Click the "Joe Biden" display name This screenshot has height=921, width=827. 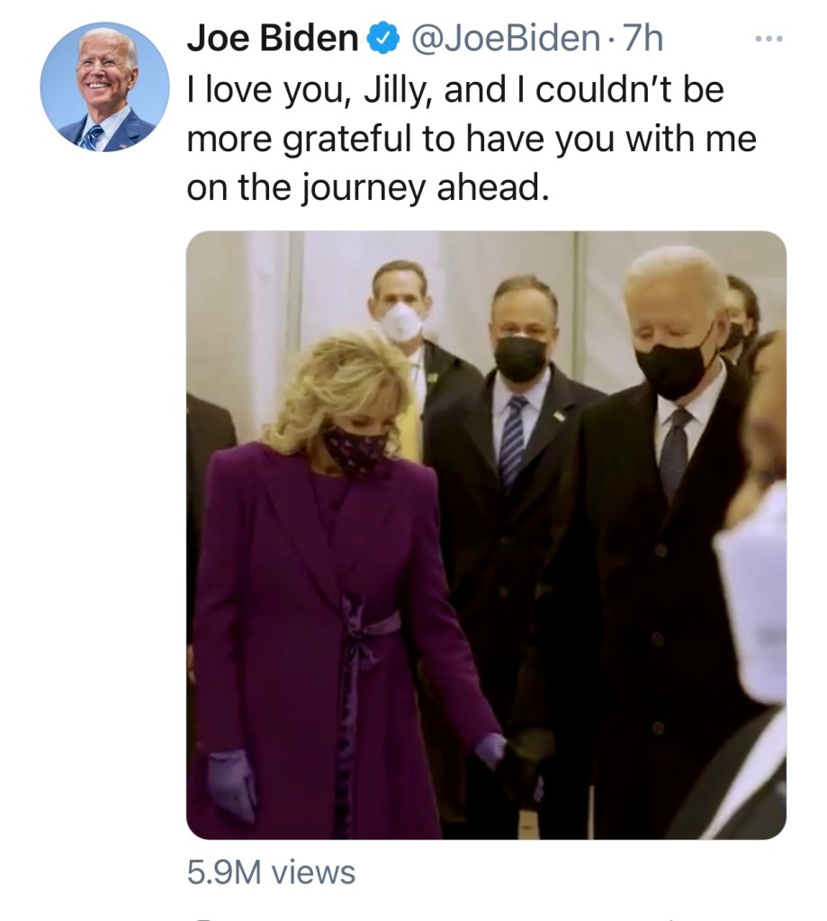pos(272,38)
